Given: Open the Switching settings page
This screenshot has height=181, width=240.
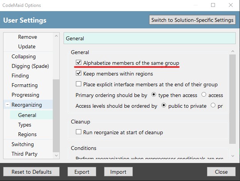Looking at the screenshot, I should click(23, 144).
